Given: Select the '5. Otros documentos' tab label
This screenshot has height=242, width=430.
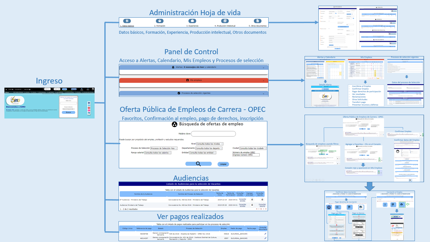Looking at the screenshot, I should point(258,26).
